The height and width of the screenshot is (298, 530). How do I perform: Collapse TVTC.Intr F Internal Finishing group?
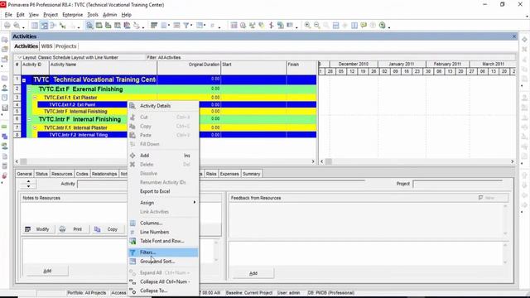pyautogui.click(x=29, y=119)
